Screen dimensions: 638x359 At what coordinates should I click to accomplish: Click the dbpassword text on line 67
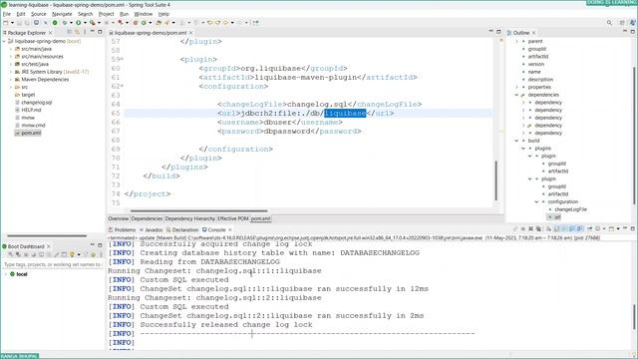pyautogui.click(x=287, y=131)
